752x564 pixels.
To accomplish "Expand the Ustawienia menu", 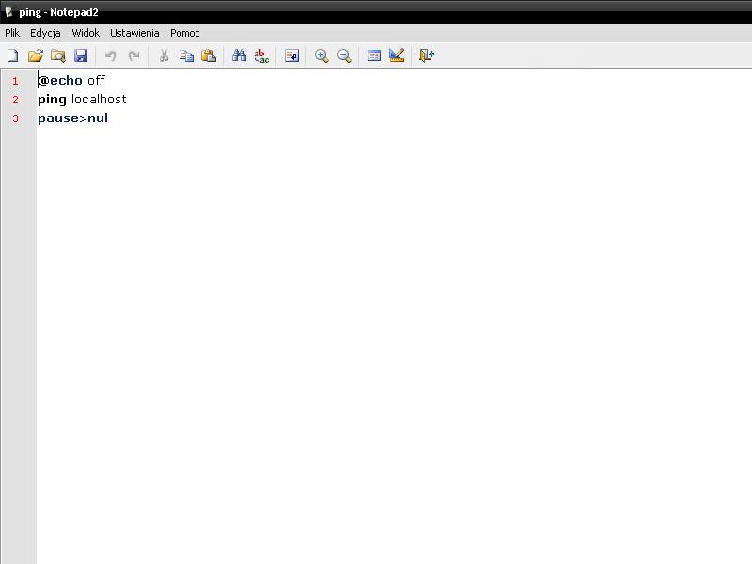I will (134, 33).
